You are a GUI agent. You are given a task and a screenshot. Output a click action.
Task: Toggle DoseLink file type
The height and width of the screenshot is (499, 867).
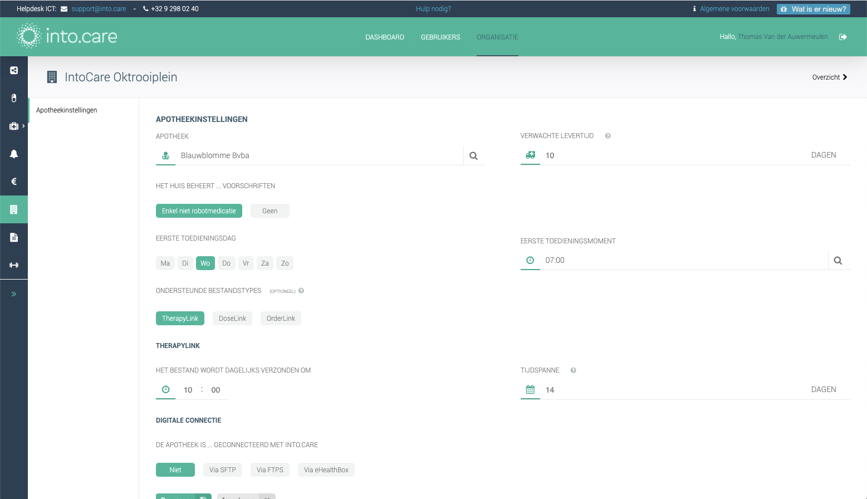coord(232,319)
